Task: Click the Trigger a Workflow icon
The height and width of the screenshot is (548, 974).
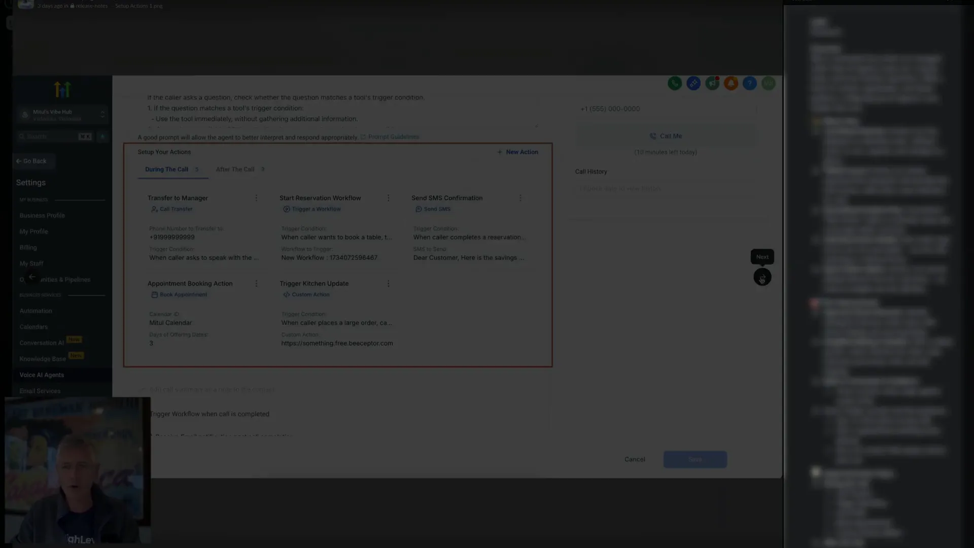Action: click(x=286, y=209)
